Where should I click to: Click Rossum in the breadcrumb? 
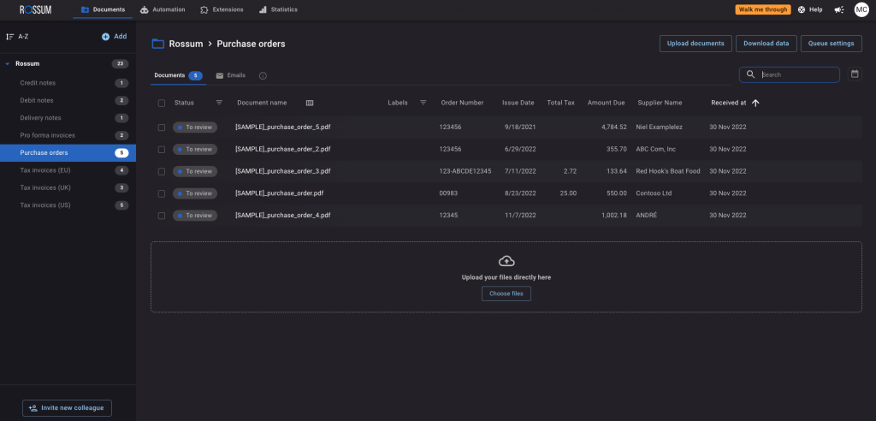point(186,44)
